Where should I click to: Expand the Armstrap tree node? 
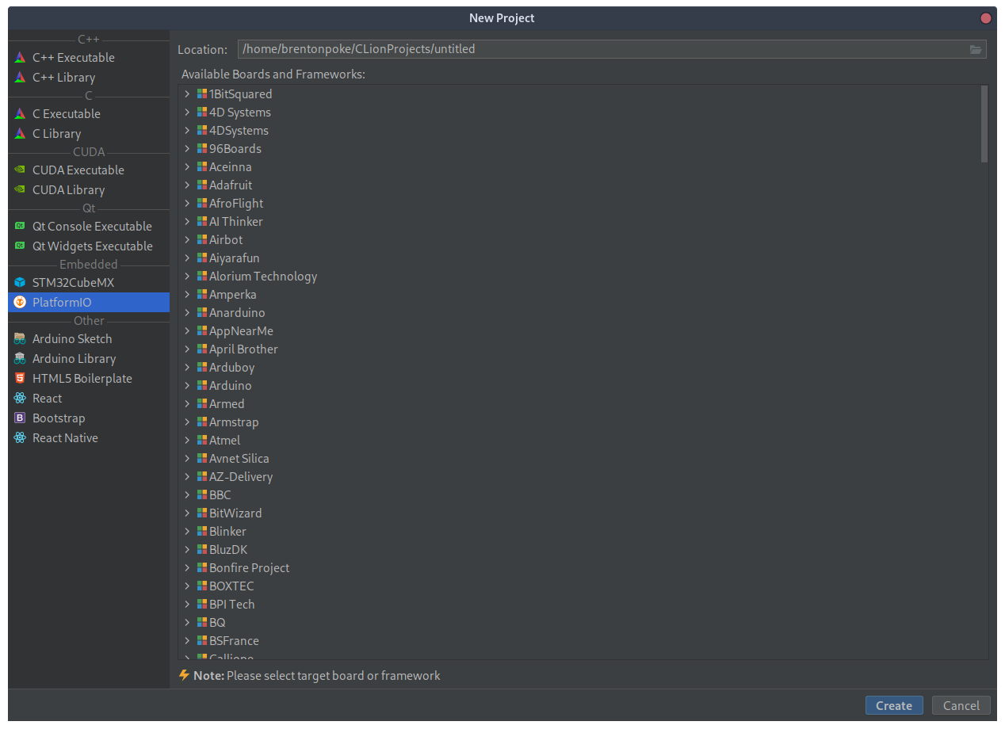coord(187,422)
